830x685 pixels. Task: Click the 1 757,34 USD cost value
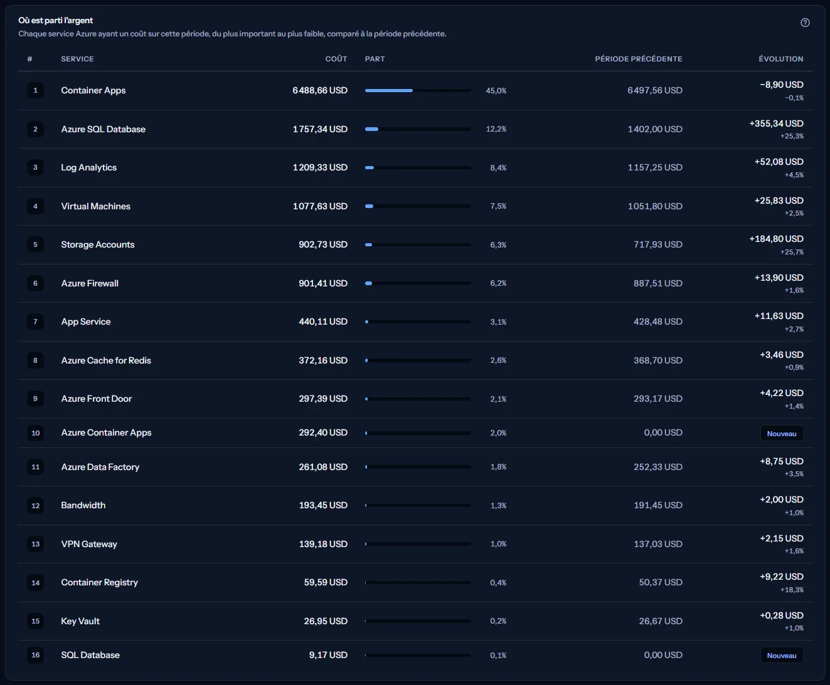coord(320,129)
